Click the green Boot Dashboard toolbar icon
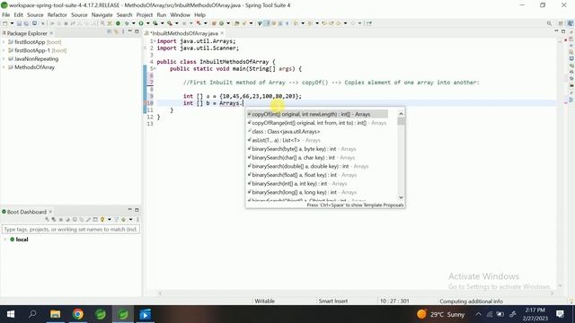 (x=118, y=23)
